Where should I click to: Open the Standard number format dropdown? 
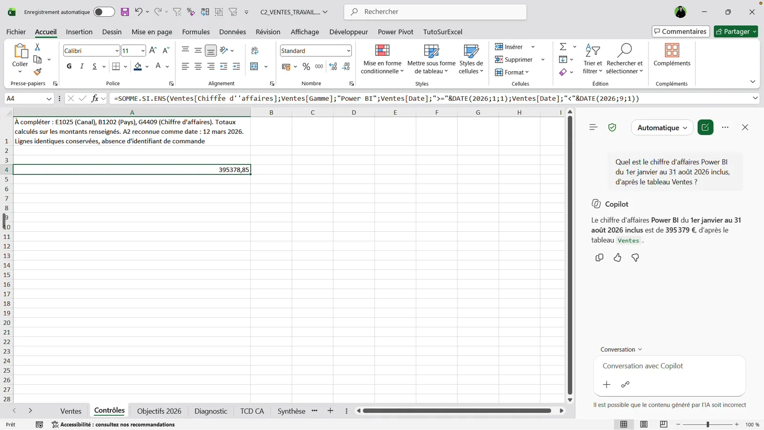348,51
